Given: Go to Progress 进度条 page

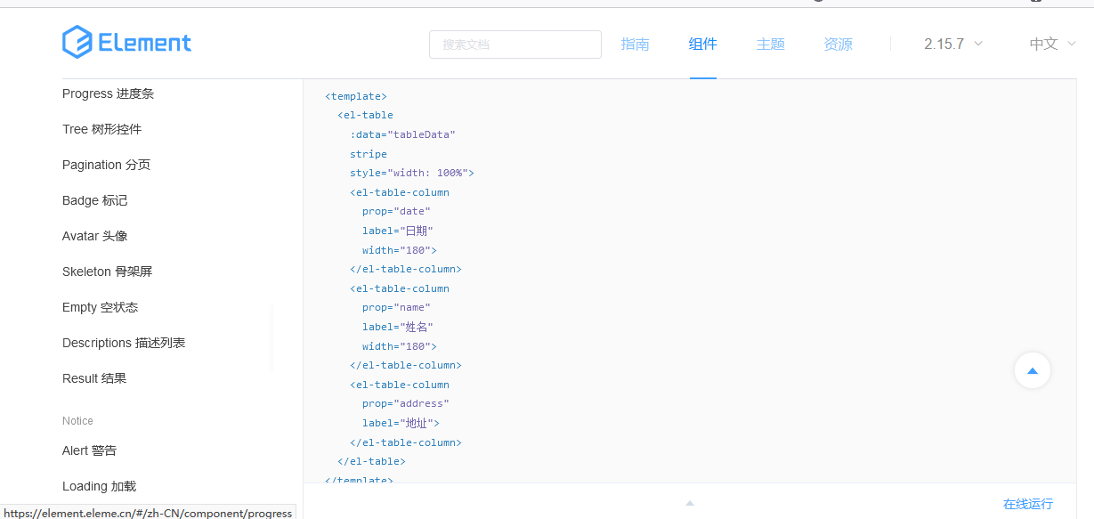Looking at the screenshot, I should (x=108, y=93).
